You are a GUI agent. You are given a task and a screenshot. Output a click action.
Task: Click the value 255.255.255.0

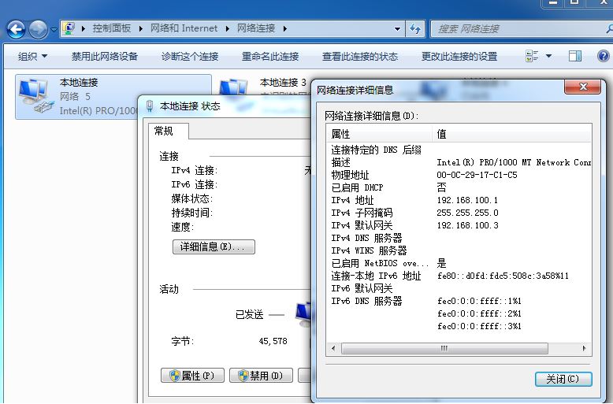pyautogui.click(x=467, y=213)
